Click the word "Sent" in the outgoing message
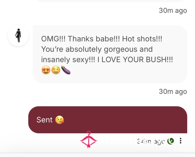Image resolution: width=195 pixels, height=157 pixels. tap(45, 120)
